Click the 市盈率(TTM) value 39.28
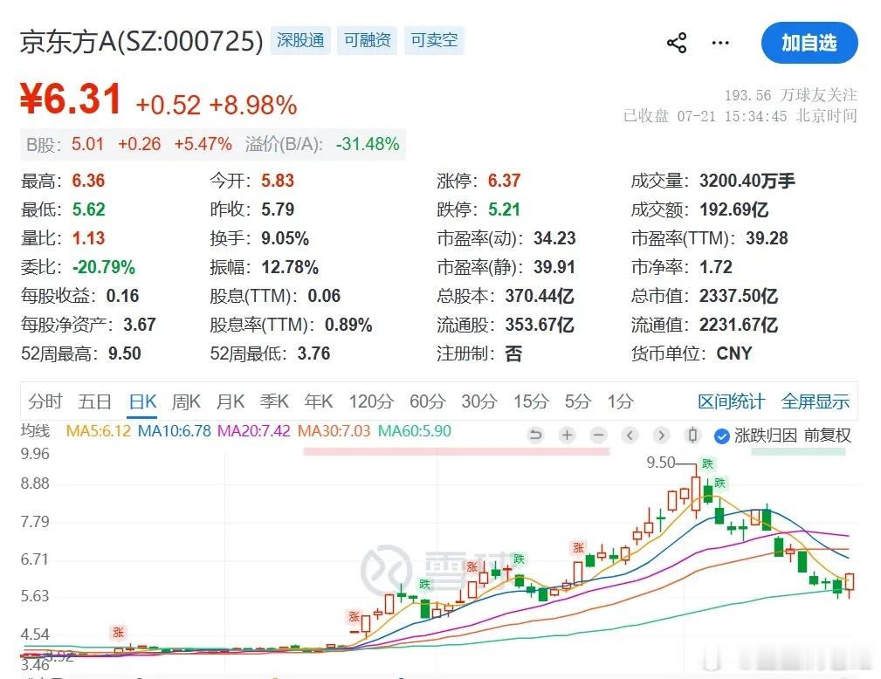This screenshot has width=881, height=679. [767, 238]
